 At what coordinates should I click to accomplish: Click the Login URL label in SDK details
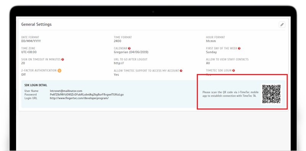pos(31,98)
